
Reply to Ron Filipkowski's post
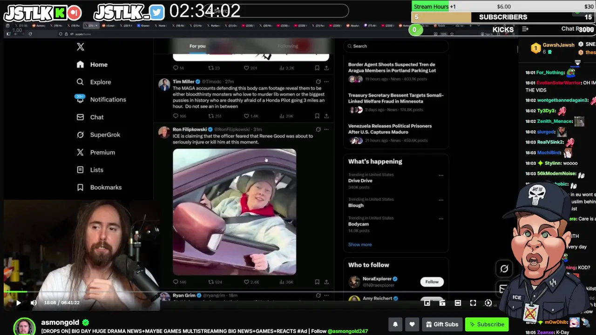(x=179, y=282)
